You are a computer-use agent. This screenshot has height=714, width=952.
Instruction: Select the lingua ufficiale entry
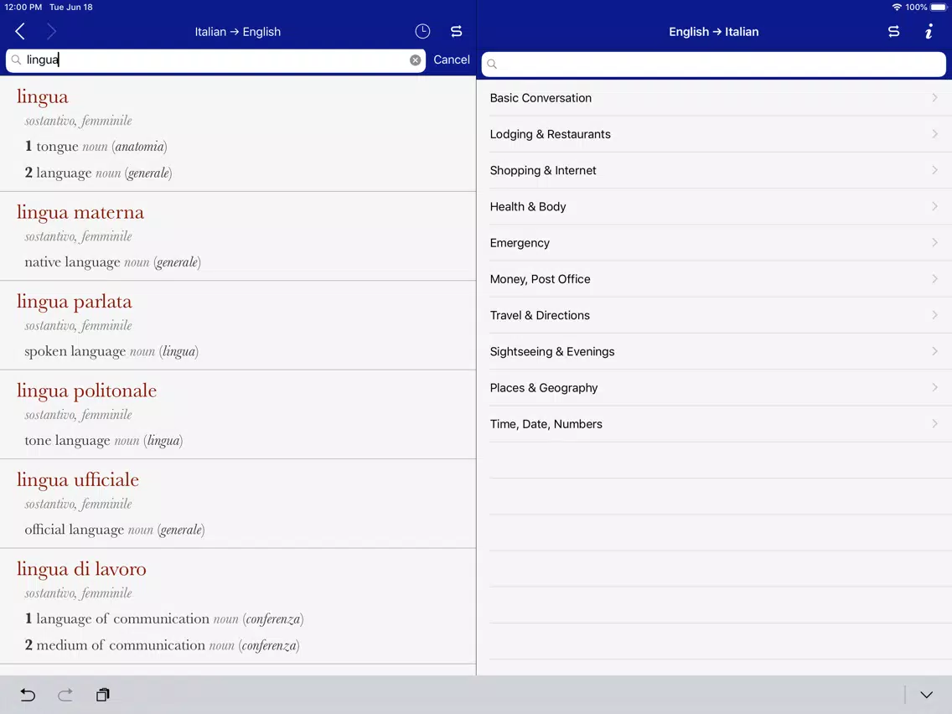(238, 504)
